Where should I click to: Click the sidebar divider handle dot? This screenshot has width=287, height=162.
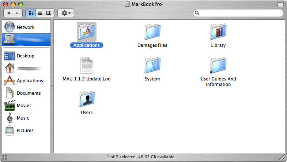click(x=52, y=86)
